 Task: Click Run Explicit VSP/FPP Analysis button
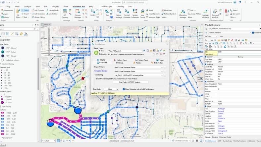pyautogui.click(x=130, y=82)
